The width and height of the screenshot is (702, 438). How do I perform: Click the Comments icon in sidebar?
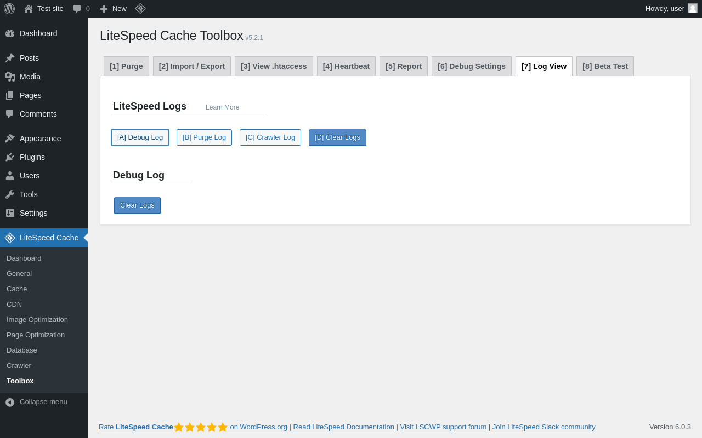click(x=10, y=114)
